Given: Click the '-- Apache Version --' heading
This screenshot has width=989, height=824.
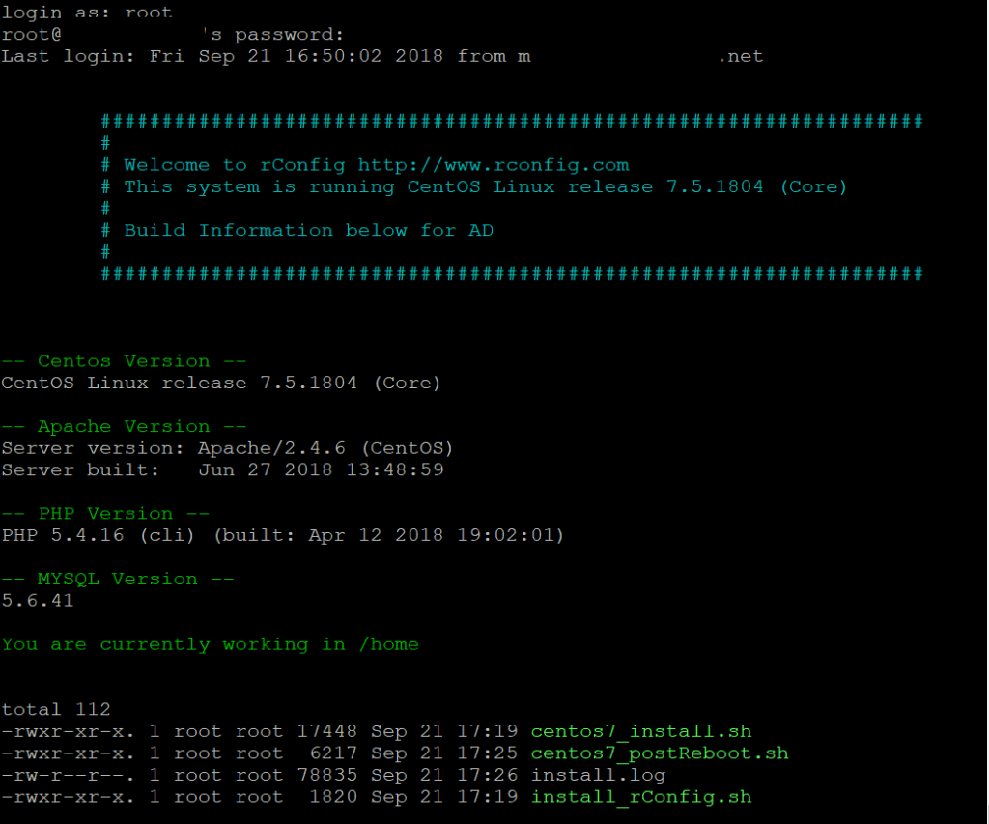Looking at the screenshot, I should [x=124, y=427].
